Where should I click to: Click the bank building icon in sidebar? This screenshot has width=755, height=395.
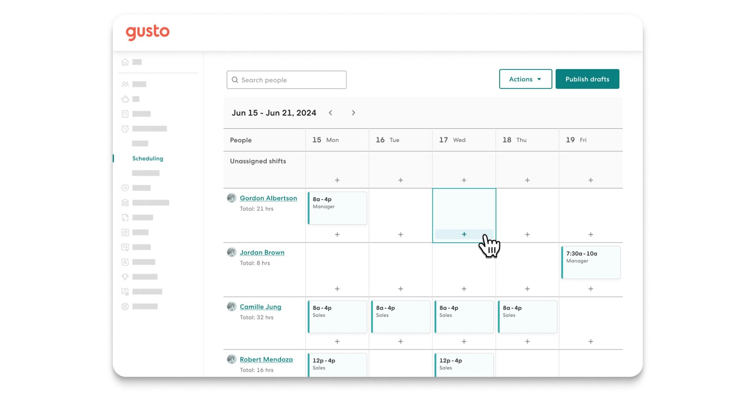pos(125,202)
